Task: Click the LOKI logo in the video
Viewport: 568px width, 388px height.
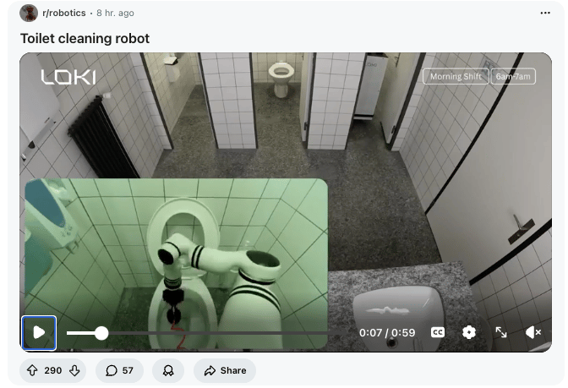Action: click(x=68, y=77)
